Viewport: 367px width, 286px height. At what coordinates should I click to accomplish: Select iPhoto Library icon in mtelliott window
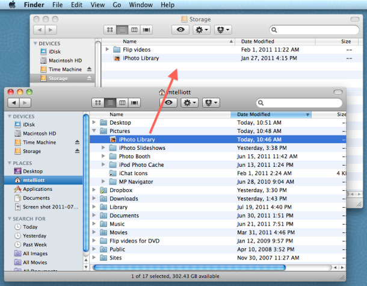point(113,139)
